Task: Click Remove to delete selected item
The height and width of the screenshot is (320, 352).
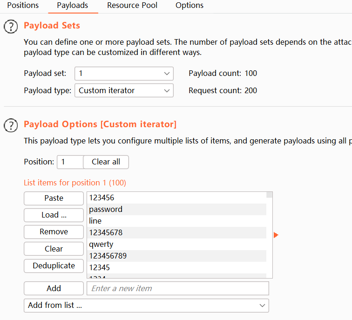Action: (54, 232)
